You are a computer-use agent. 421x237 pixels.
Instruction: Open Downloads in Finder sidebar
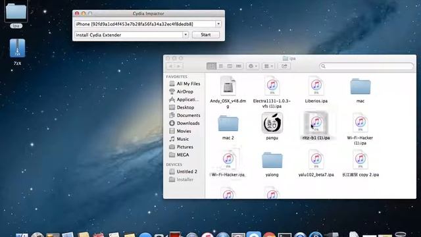pos(184,123)
